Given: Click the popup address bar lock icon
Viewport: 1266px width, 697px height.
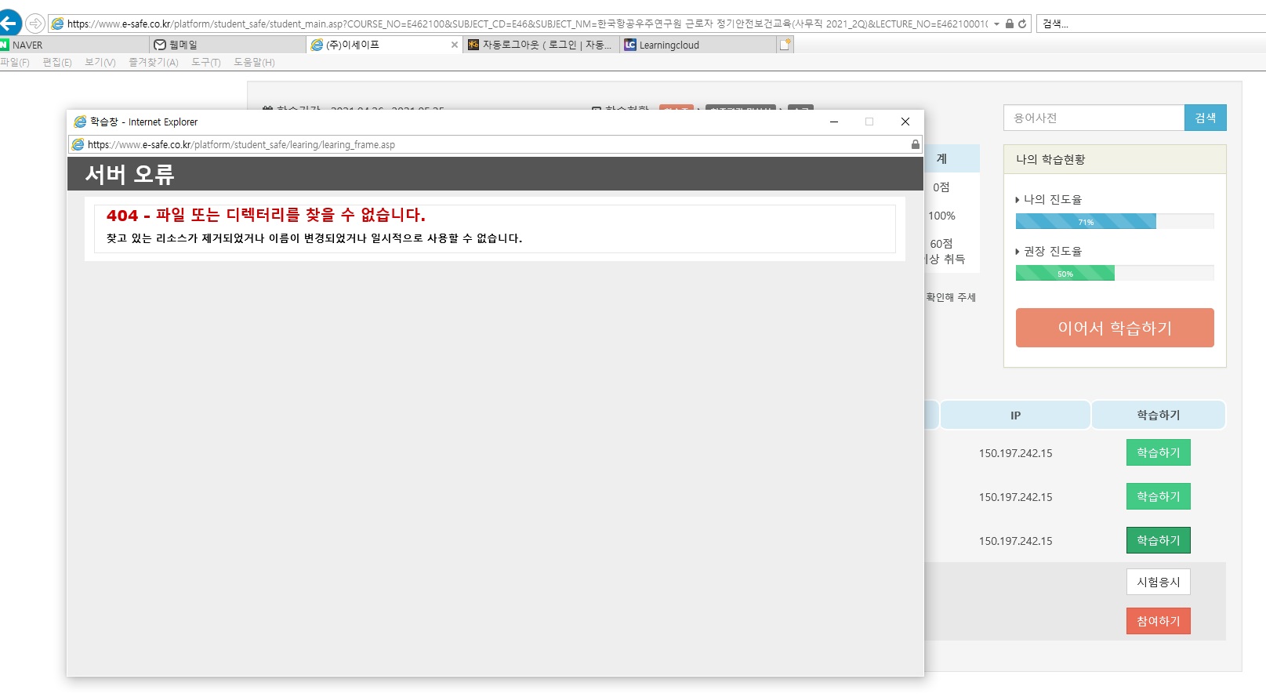Looking at the screenshot, I should [x=915, y=144].
